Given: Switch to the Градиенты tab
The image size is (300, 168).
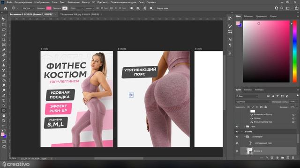Looking at the screenshot, I should (x=262, y=16).
